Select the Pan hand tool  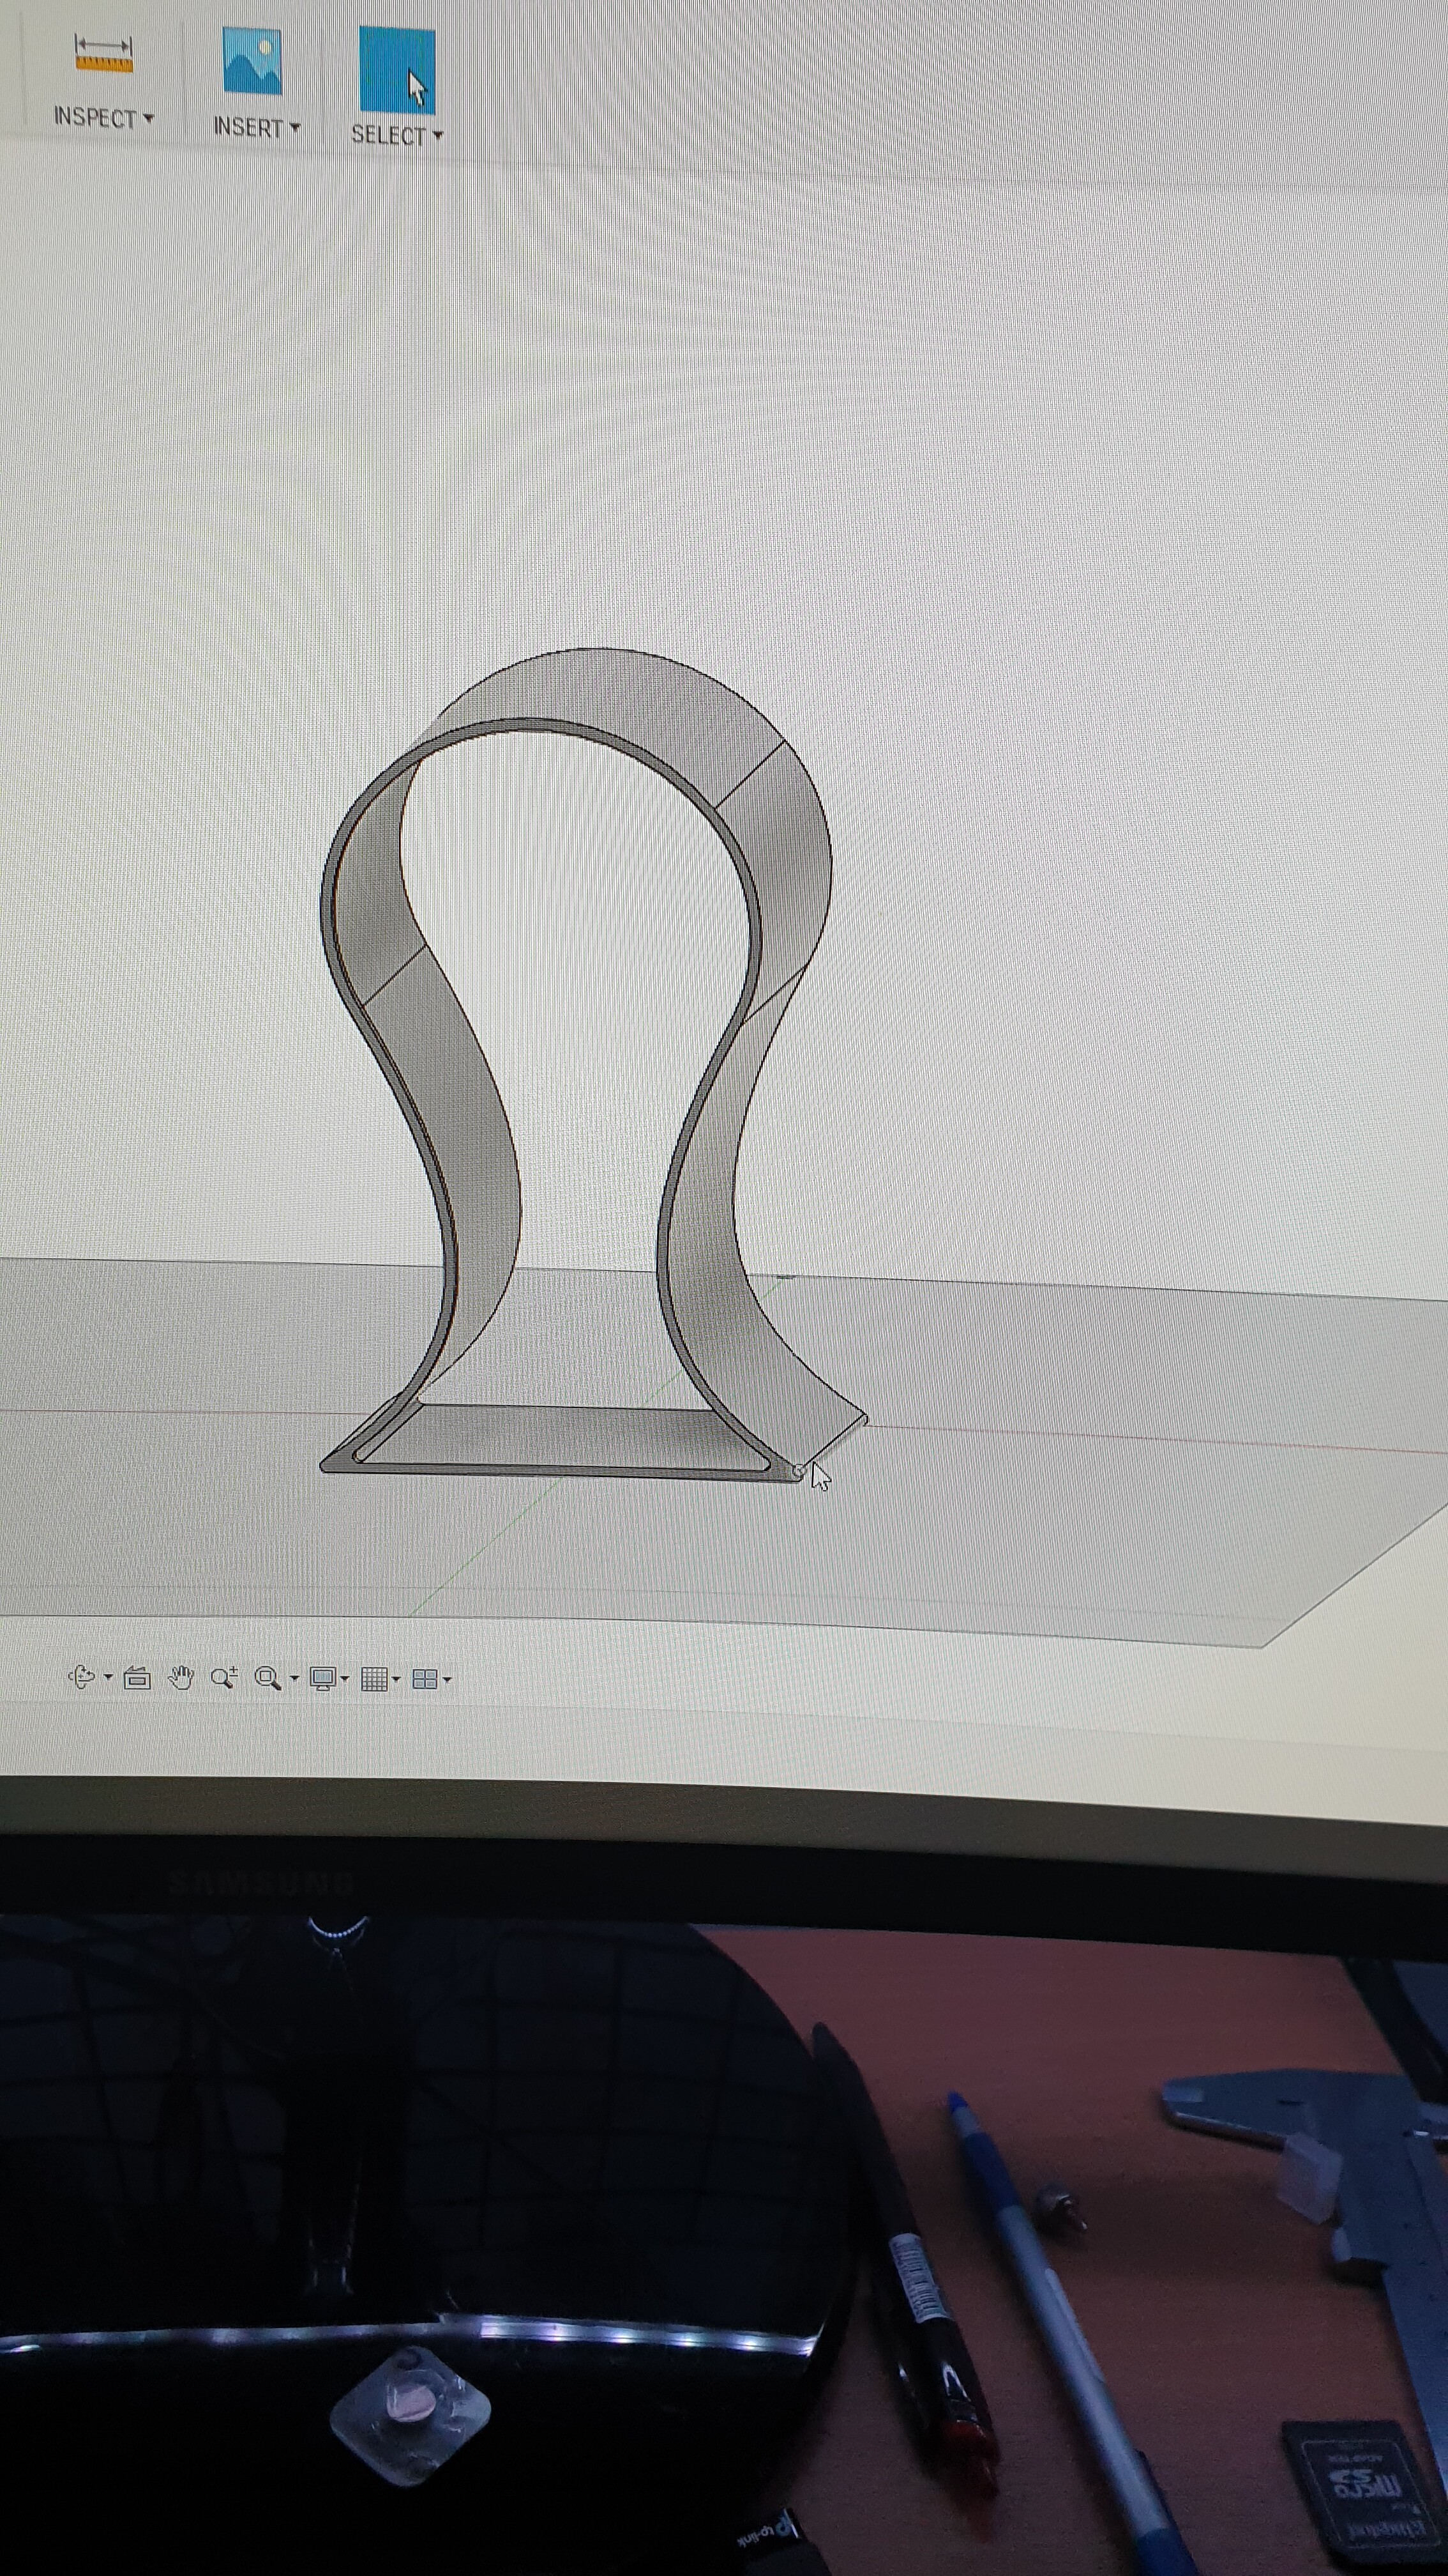pyautogui.click(x=181, y=1678)
